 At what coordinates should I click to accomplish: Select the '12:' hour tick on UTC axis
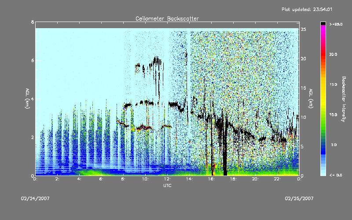coord(167,179)
